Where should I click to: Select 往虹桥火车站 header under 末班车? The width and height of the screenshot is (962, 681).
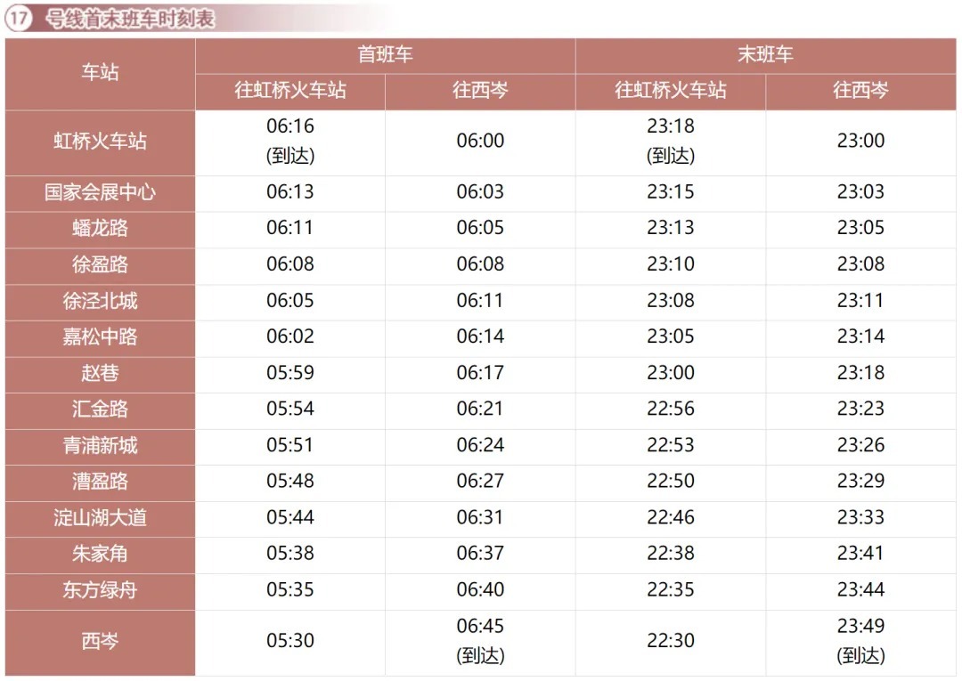[x=670, y=90]
